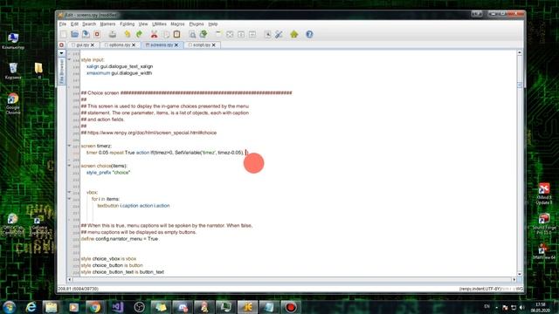Close the gui.rpy tab

pyautogui.click(x=93, y=45)
